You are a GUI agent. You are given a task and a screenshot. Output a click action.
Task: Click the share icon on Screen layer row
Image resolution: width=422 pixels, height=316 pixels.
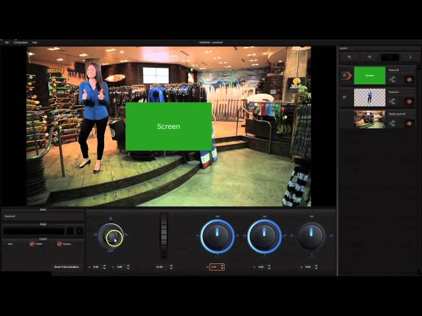pos(392,80)
